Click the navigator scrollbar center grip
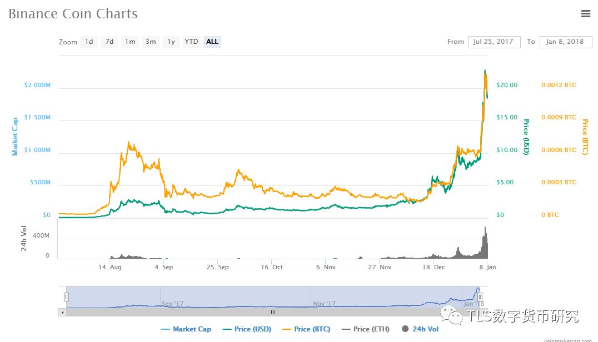The height and width of the screenshot is (342, 598). (273, 312)
